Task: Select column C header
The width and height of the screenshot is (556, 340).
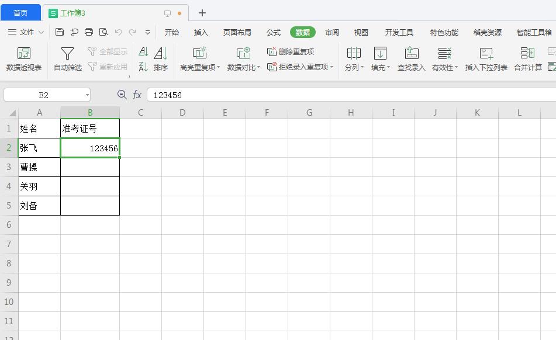Action: tap(140, 113)
